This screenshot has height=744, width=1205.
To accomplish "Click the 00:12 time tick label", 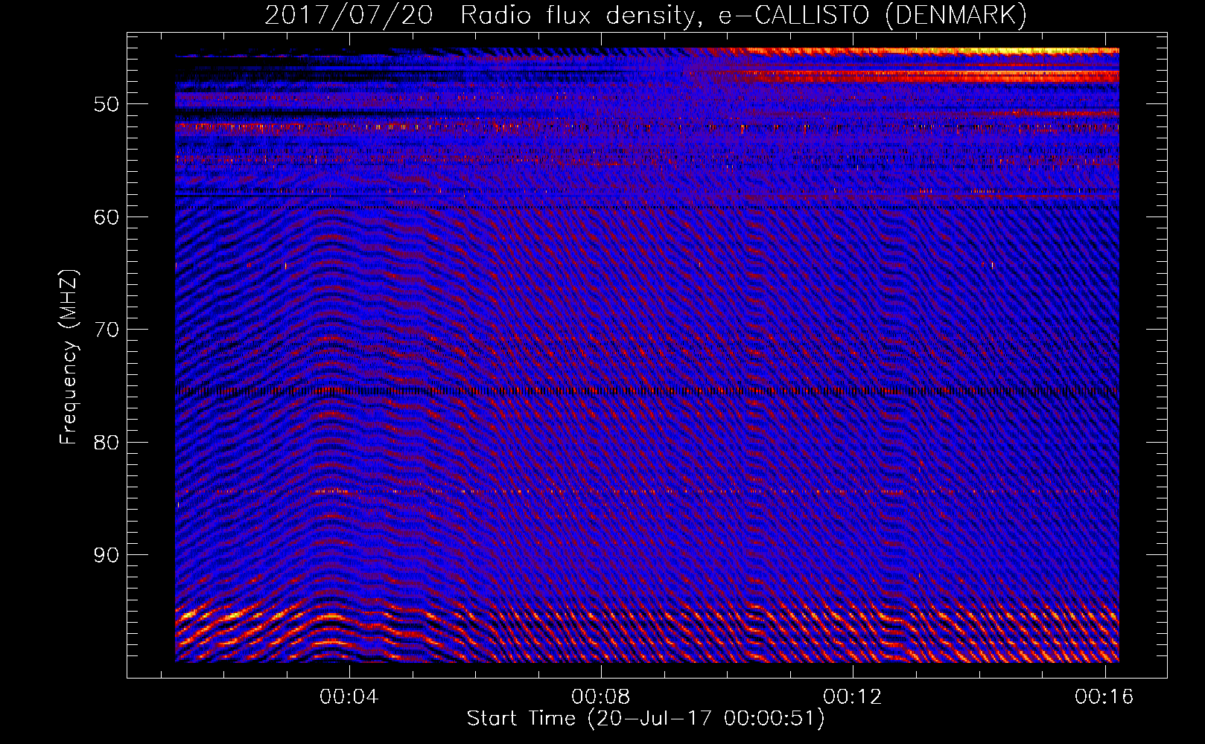I will 852,697.
